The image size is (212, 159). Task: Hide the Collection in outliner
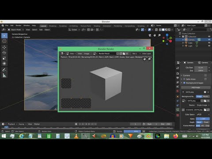click(x=209, y=37)
